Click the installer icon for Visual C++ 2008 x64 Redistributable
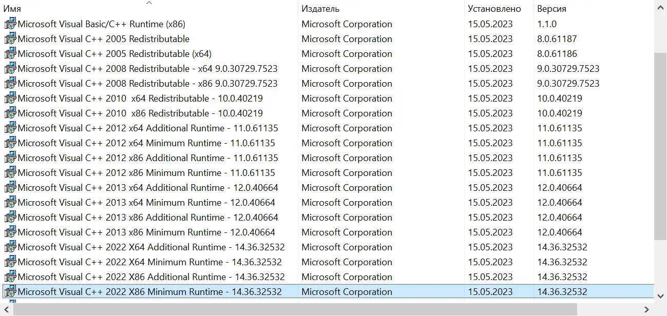The width and height of the screenshot is (667, 316). (10, 68)
